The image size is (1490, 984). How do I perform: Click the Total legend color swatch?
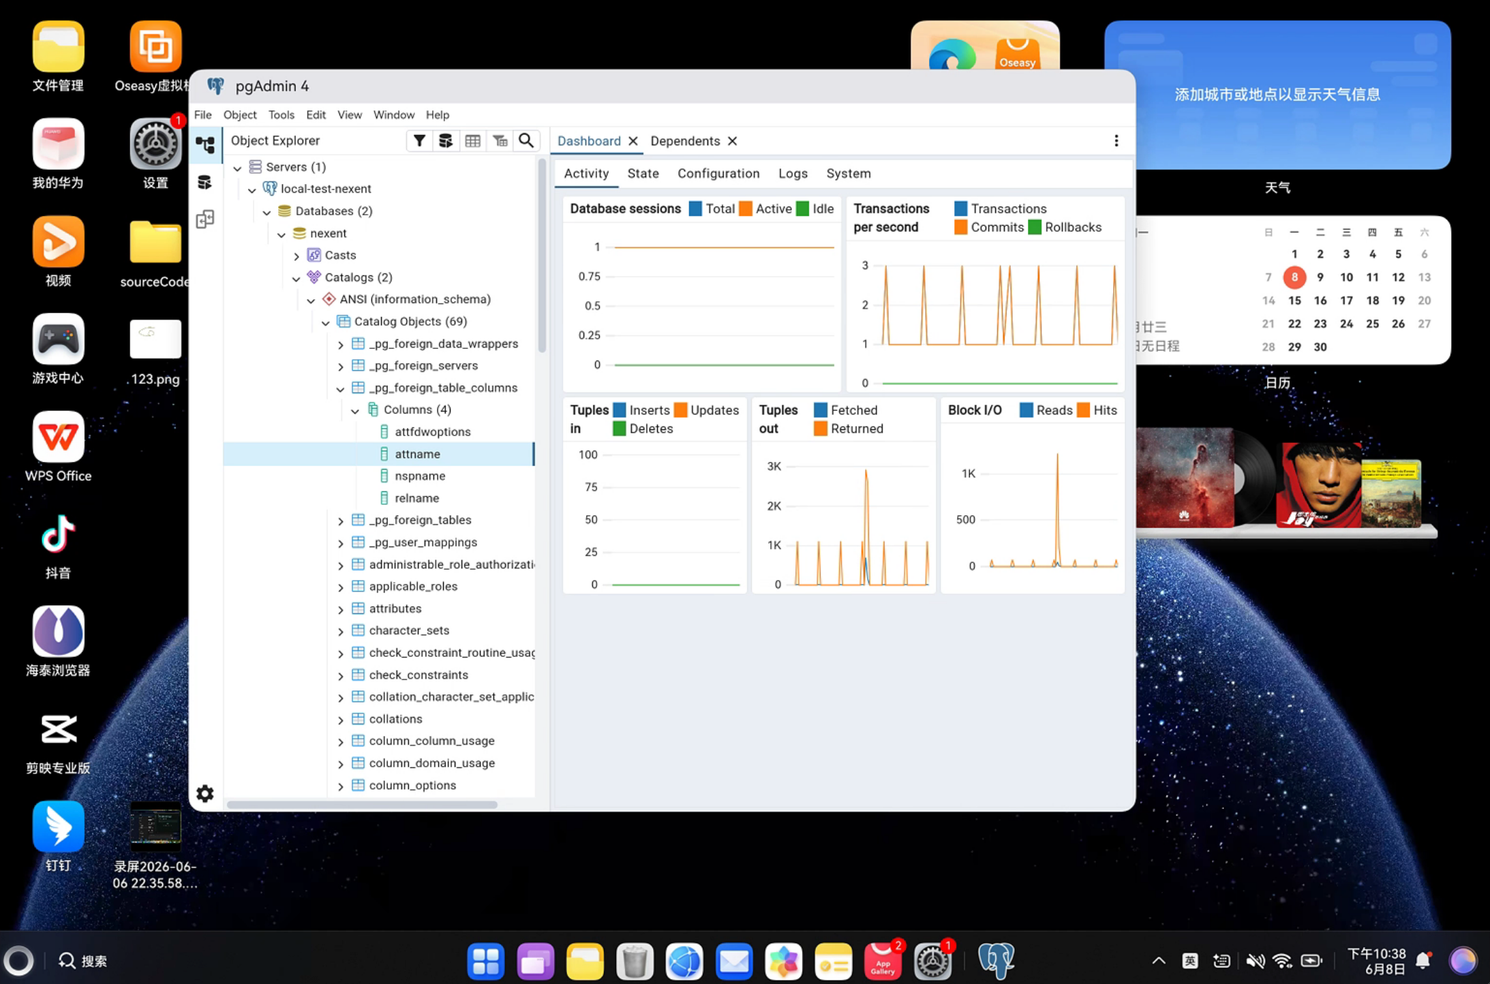695,209
